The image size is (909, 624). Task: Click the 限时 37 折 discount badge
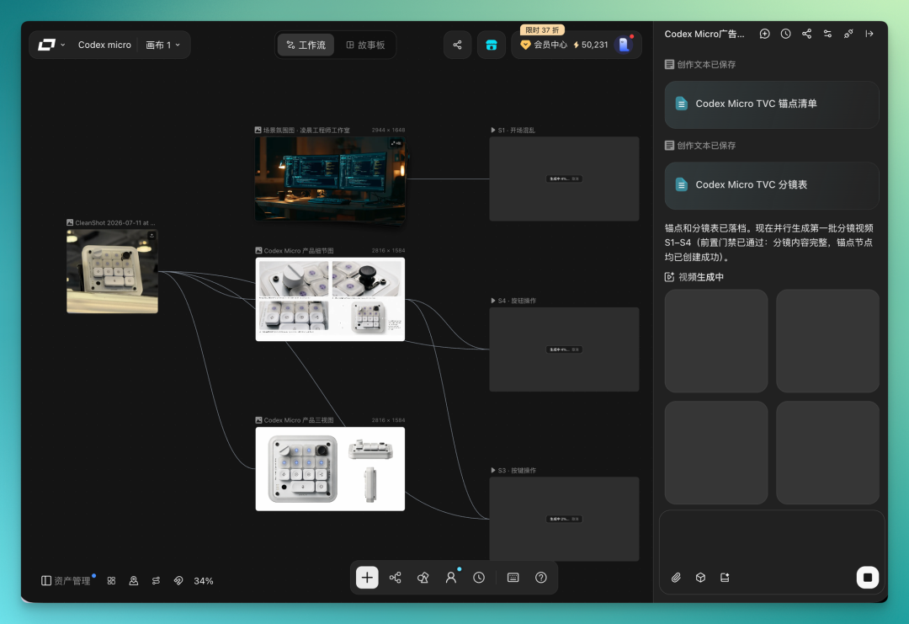543,29
